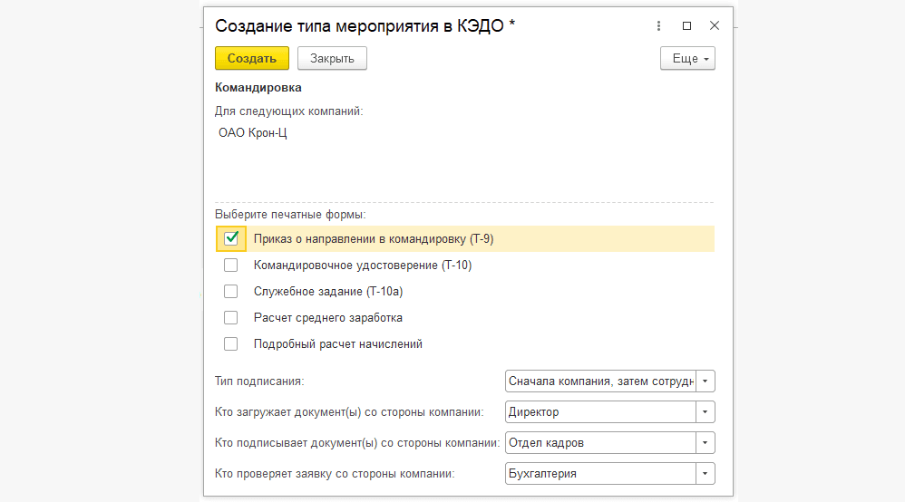
Task: Open the Еще dropdown menu
Action: tap(687, 58)
